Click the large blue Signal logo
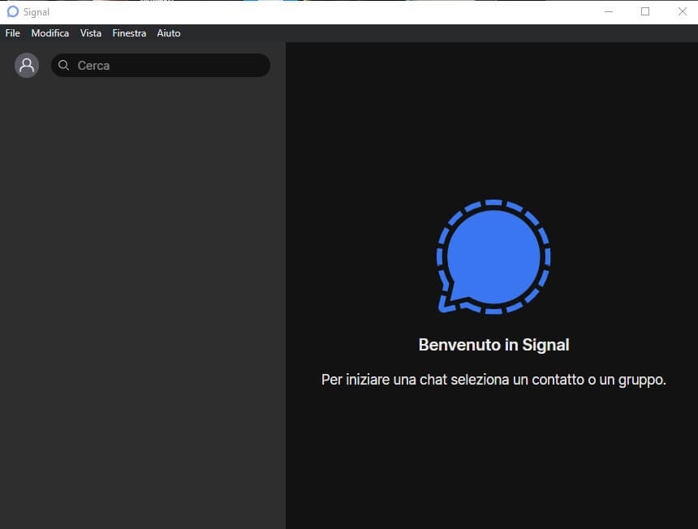The height and width of the screenshot is (529, 698). 493,256
